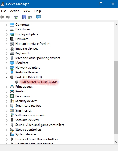The image size is (118, 151).
Task: Click the Firmware chip icon
Action: point(12,39)
